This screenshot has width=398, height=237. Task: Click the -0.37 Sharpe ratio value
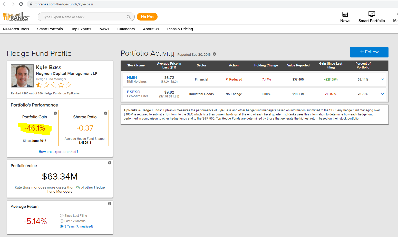point(85,128)
